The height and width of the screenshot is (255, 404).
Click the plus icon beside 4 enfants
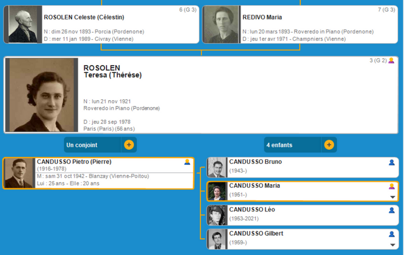pyautogui.click(x=329, y=145)
